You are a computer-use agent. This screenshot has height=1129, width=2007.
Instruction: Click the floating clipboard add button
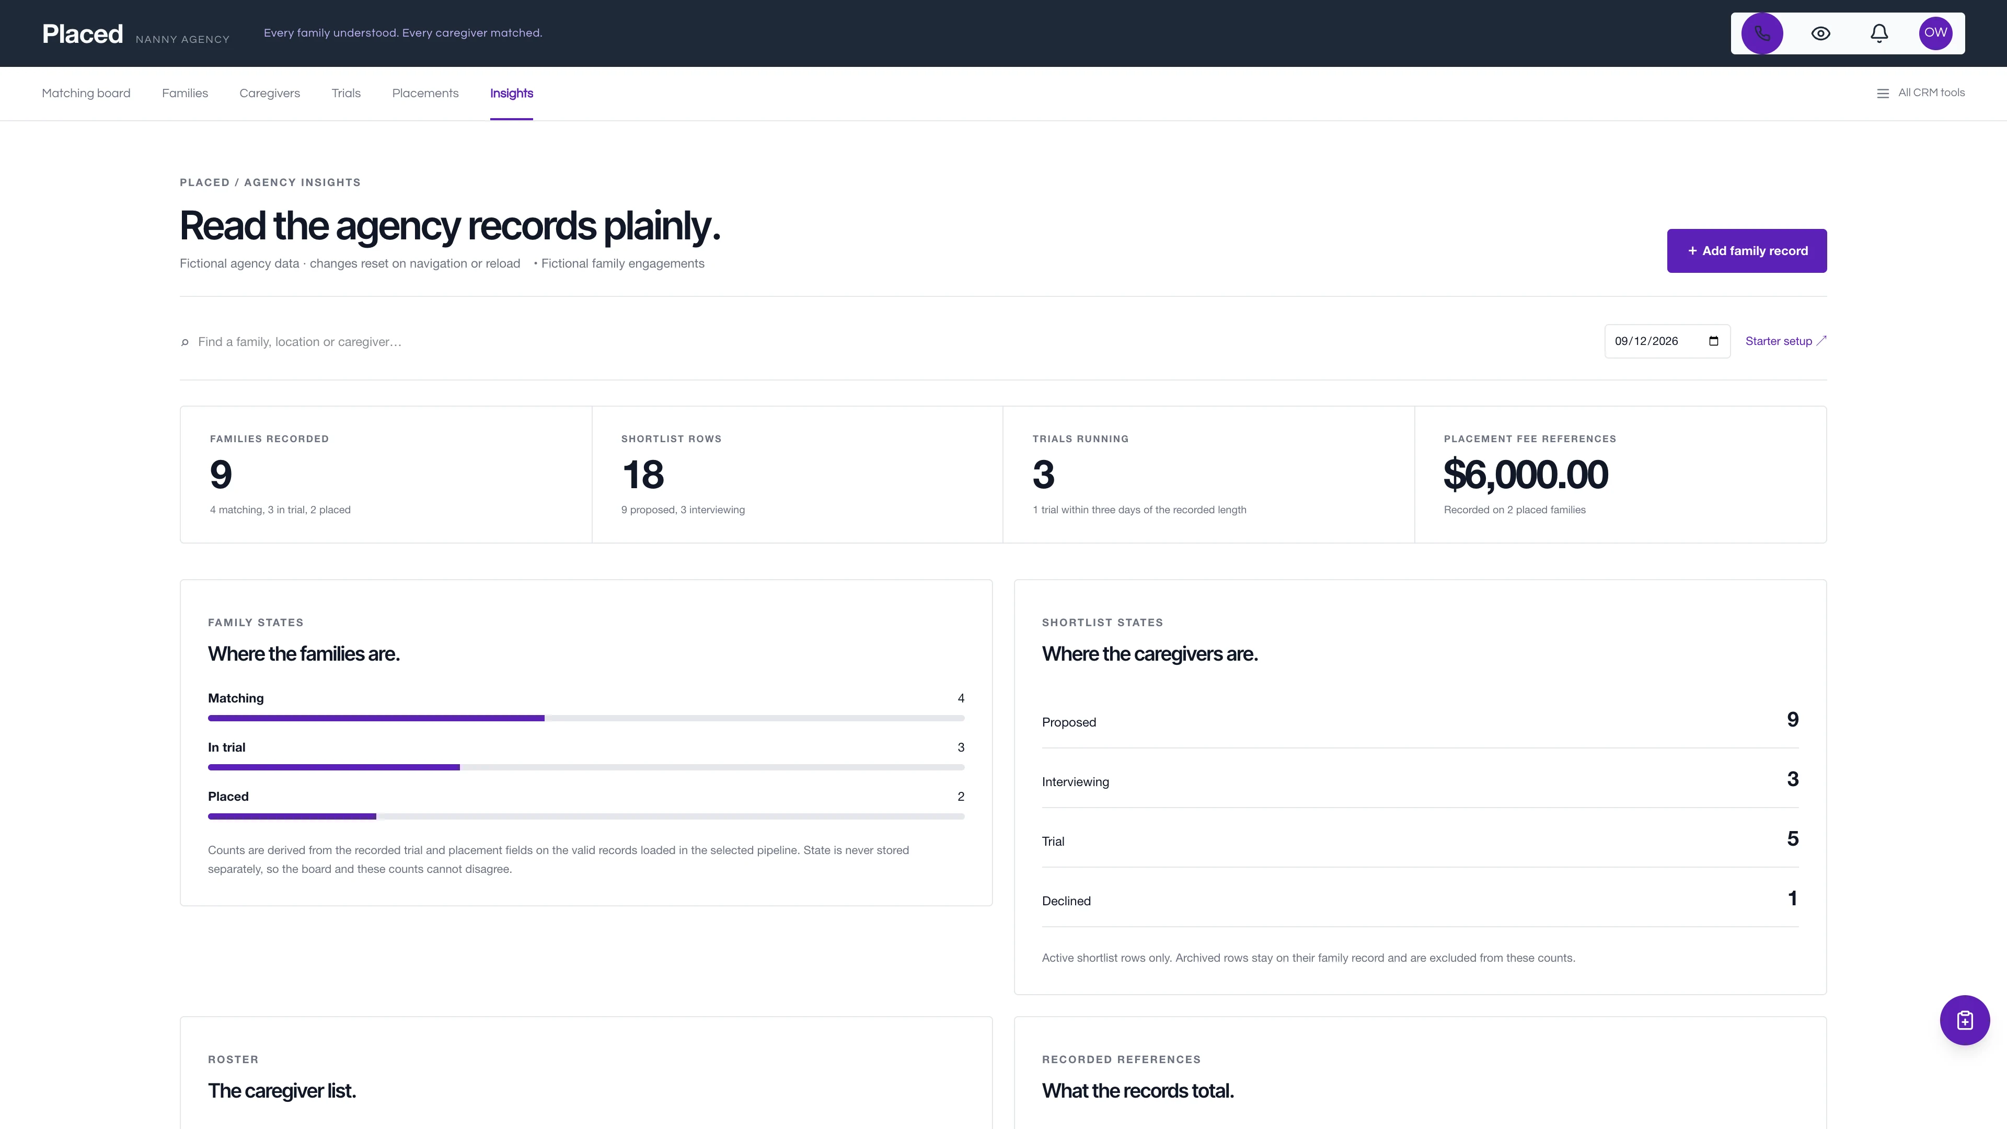point(1964,1020)
